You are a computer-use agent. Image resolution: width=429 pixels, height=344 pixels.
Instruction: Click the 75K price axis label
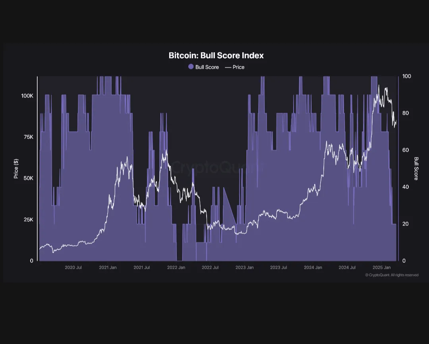pos(29,137)
